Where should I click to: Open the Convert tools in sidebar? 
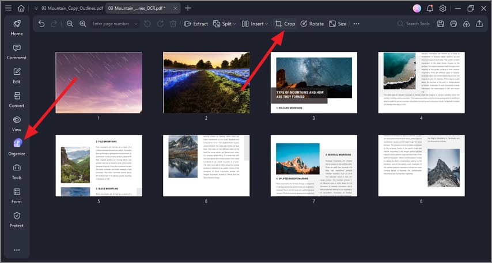[17, 100]
